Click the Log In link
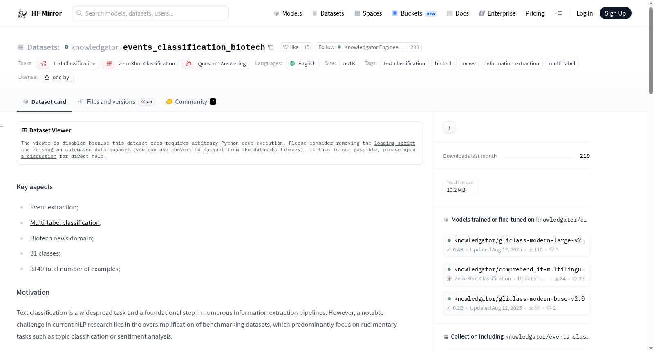654x352 pixels. (x=585, y=13)
